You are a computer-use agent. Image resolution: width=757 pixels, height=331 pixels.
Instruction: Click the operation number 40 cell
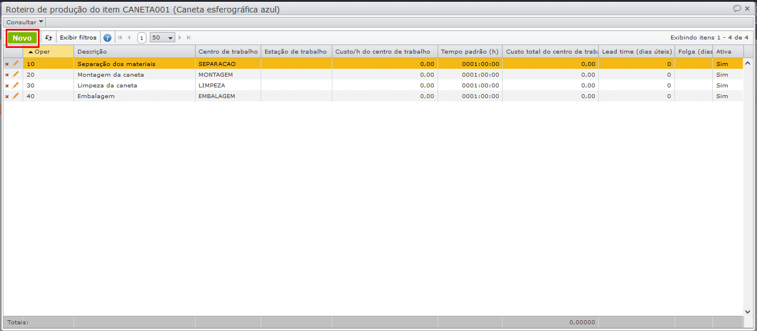click(49, 96)
